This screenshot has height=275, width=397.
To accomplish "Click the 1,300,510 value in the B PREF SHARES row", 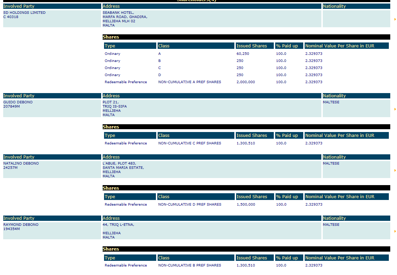I will (246, 265).
